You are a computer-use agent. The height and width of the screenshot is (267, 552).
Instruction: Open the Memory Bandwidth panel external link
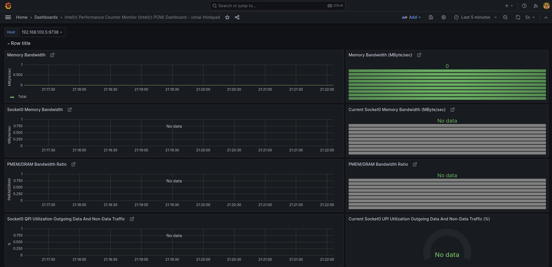[52, 55]
